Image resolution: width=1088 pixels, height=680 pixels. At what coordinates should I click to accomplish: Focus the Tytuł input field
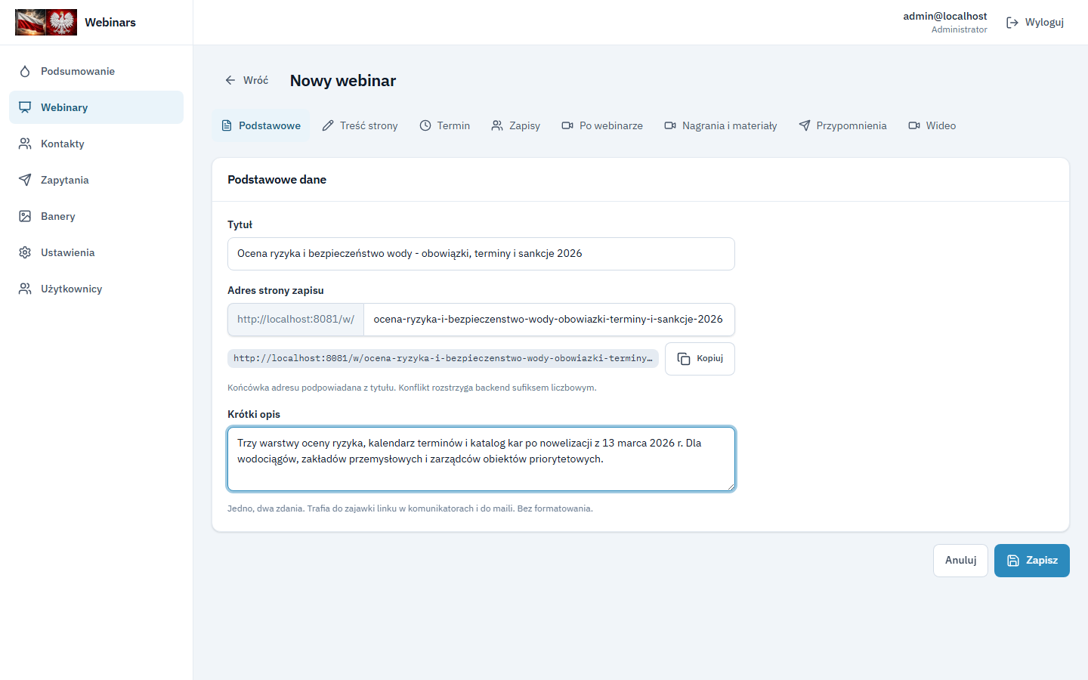click(x=481, y=254)
